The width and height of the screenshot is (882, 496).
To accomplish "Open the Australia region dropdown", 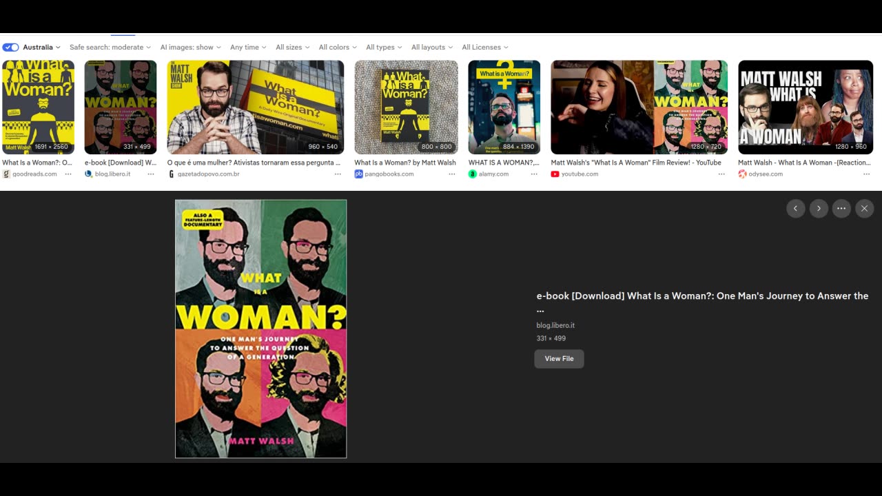I will point(41,48).
